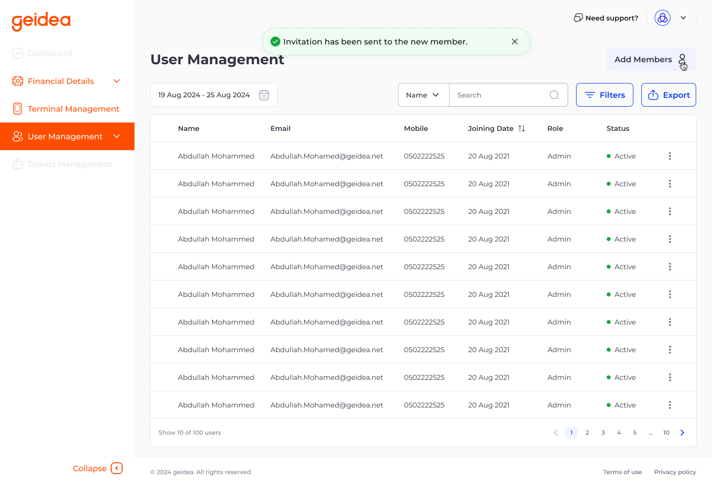Open the user profile avatar
Viewport: 712px width, 486px height.
click(x=662, y=18)
